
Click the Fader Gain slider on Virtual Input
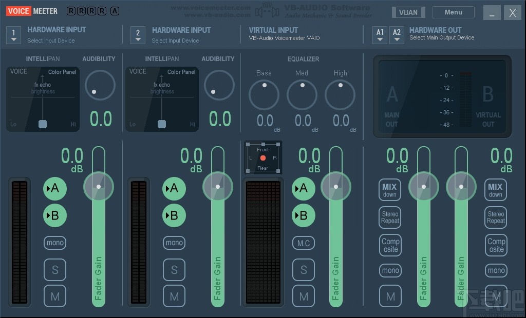(x=336, y=187)
